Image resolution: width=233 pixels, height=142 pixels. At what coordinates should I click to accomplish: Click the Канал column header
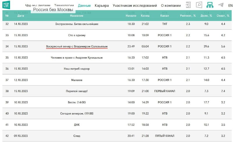pos(165,16)
